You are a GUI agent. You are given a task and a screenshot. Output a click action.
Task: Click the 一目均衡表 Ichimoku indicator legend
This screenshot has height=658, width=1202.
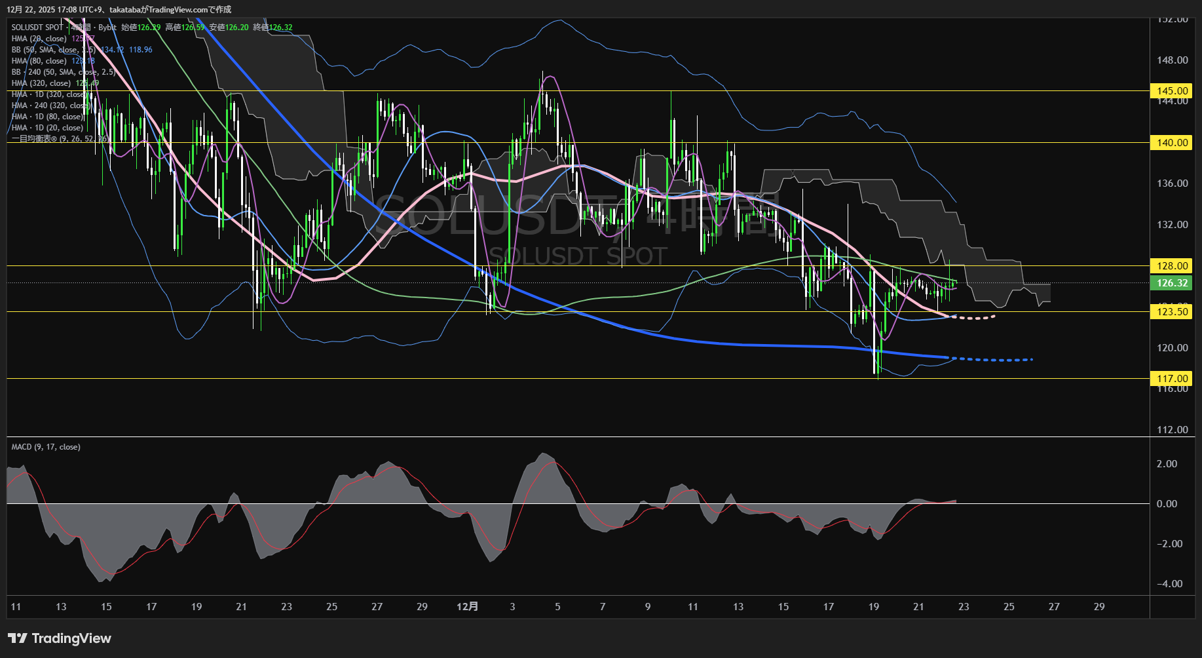[58, 139]
